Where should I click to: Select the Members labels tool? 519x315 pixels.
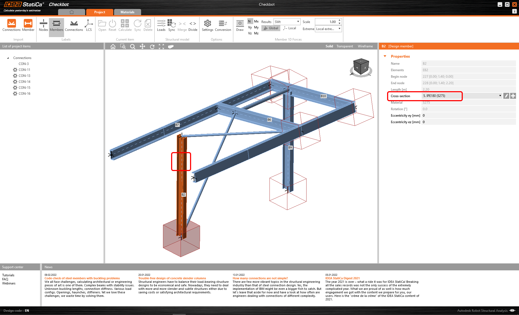(56, 26)
